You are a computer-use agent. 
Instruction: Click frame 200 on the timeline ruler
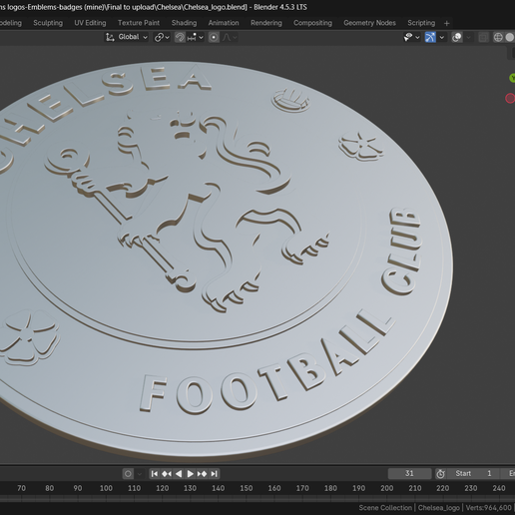(x=387, y=488)
